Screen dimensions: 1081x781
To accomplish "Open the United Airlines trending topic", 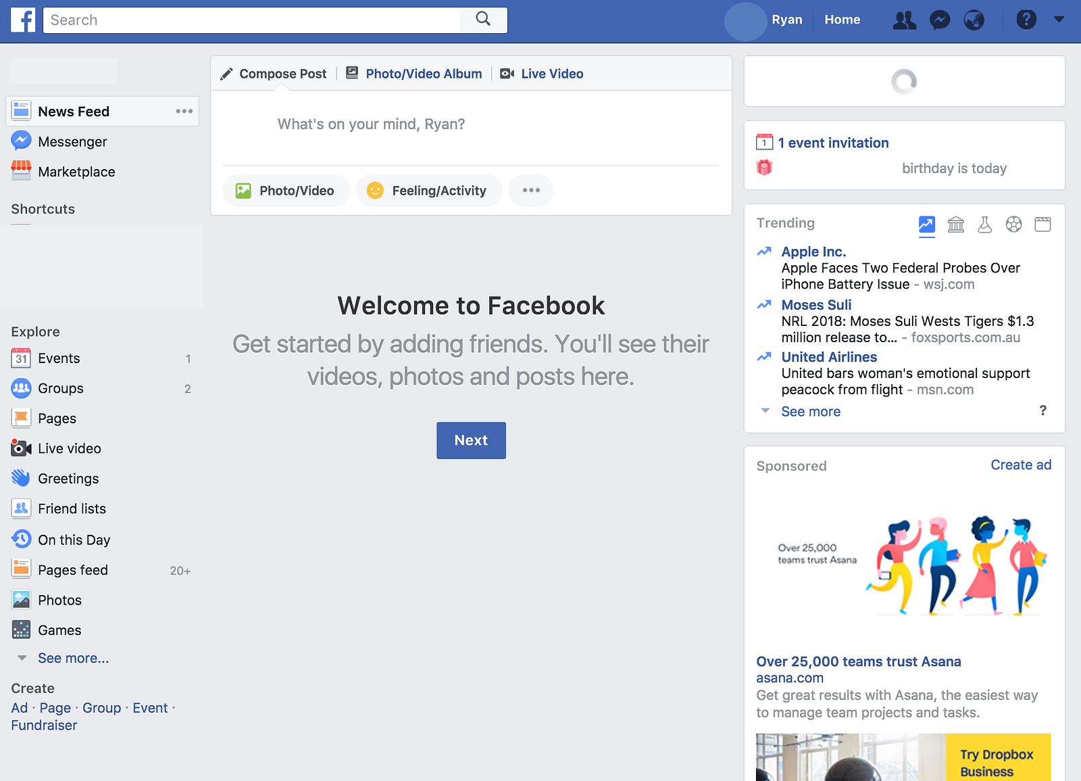I will point(829,357).
